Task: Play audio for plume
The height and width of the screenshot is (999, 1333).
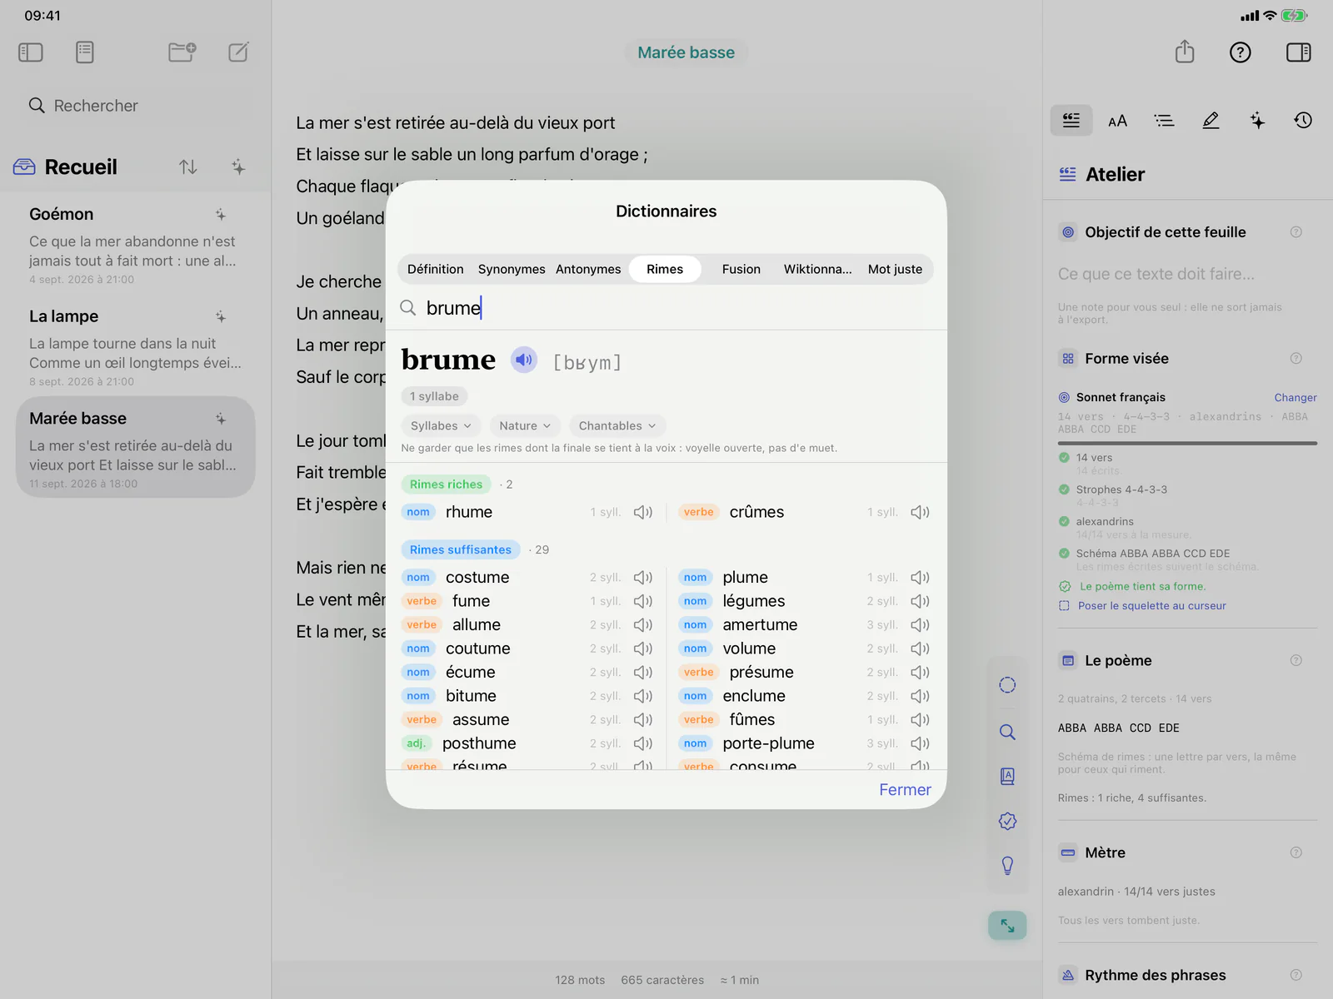Action: [920, 577]
